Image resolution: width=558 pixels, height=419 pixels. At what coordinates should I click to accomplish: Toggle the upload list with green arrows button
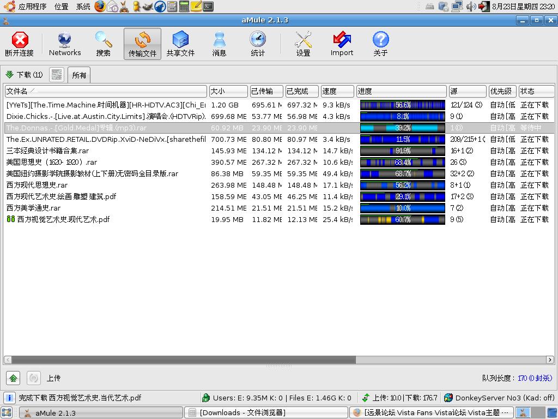tap(13, 378)
